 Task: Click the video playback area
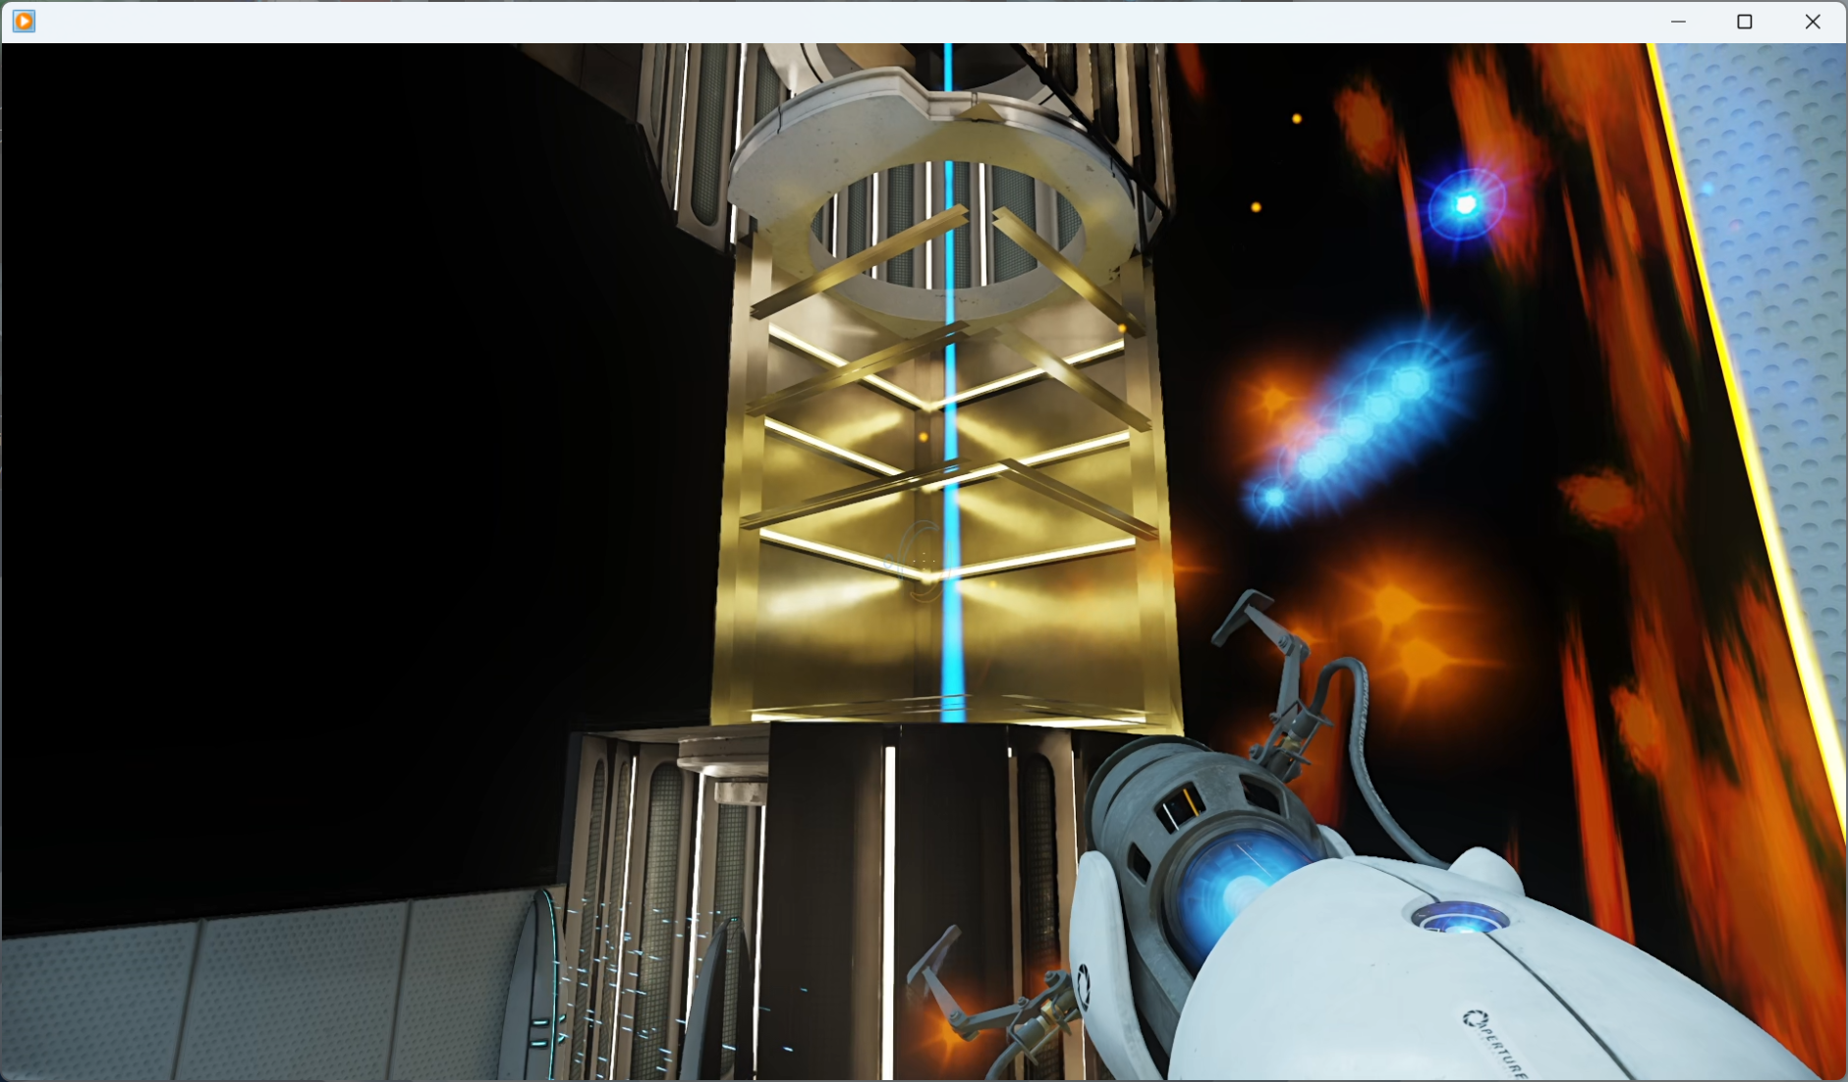click(924, 562)
